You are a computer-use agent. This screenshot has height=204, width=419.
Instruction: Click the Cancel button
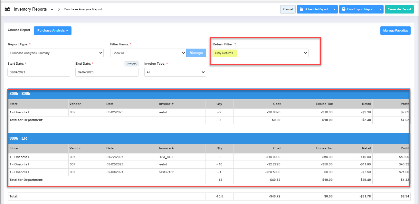[x=288, y=9]
